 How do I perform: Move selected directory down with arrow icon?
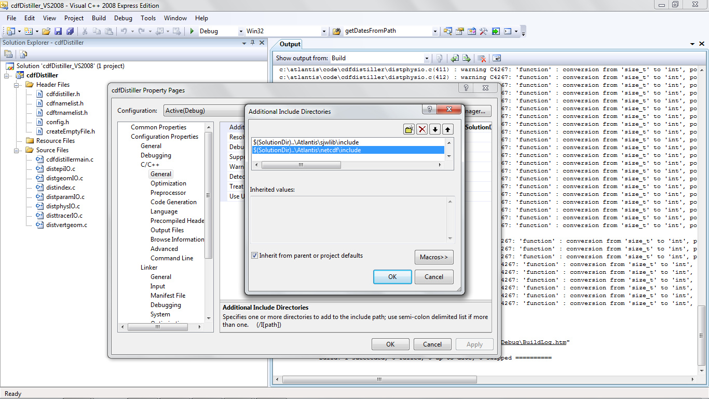(435, 129)
